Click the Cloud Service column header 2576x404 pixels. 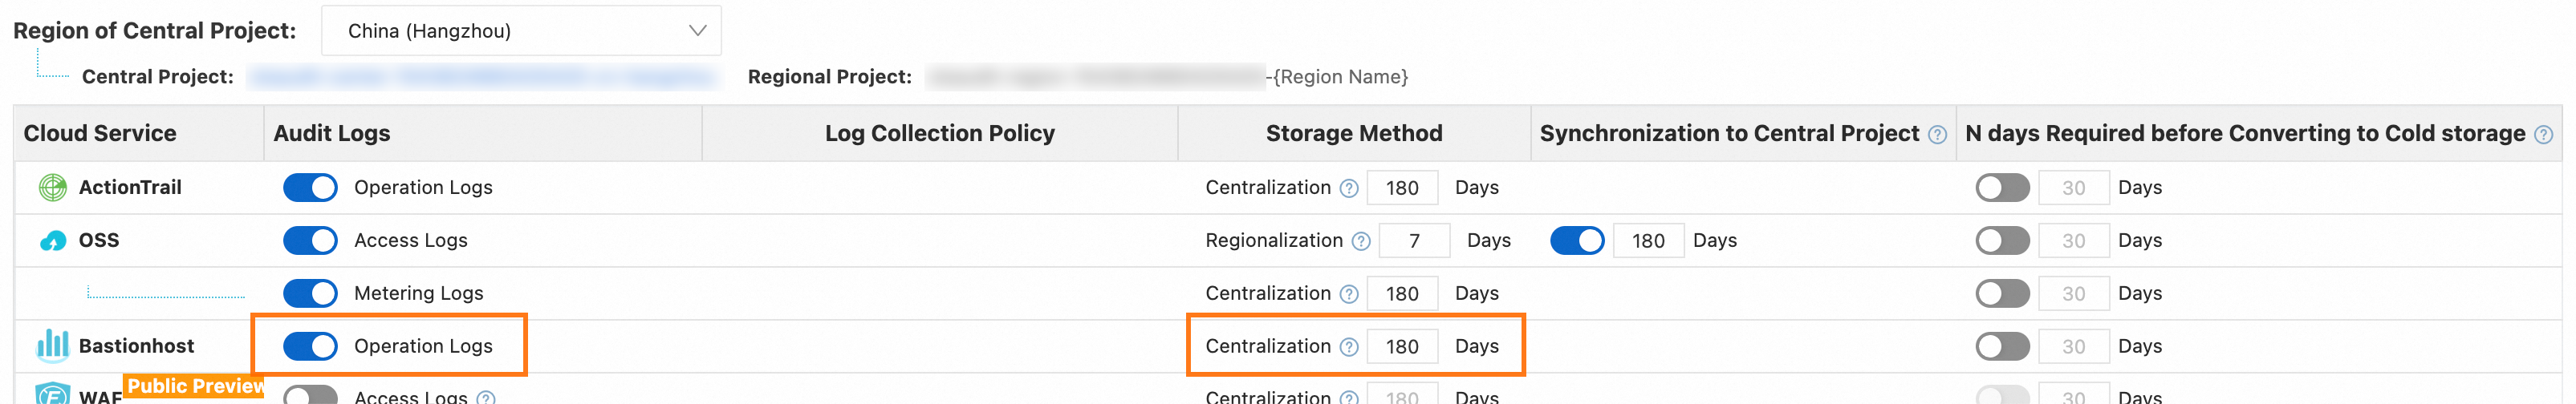(x=100, y=134)
